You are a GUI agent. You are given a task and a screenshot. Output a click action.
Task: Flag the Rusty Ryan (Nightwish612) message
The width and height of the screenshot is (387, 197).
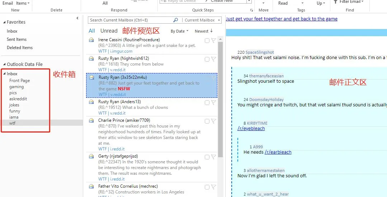click(x=213, y=59)
